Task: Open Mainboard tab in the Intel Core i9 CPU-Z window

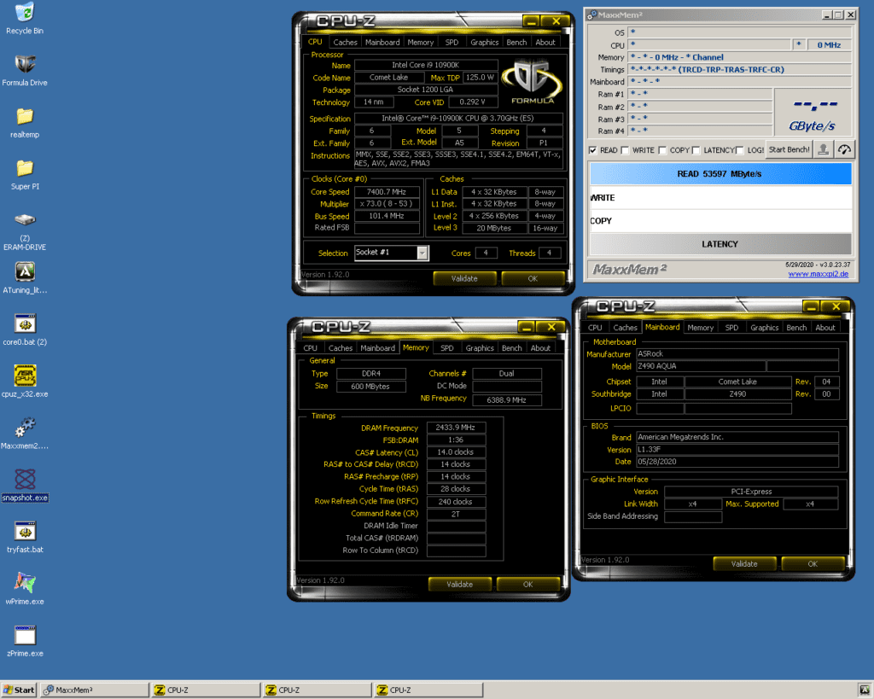Action: click(382, 43)
